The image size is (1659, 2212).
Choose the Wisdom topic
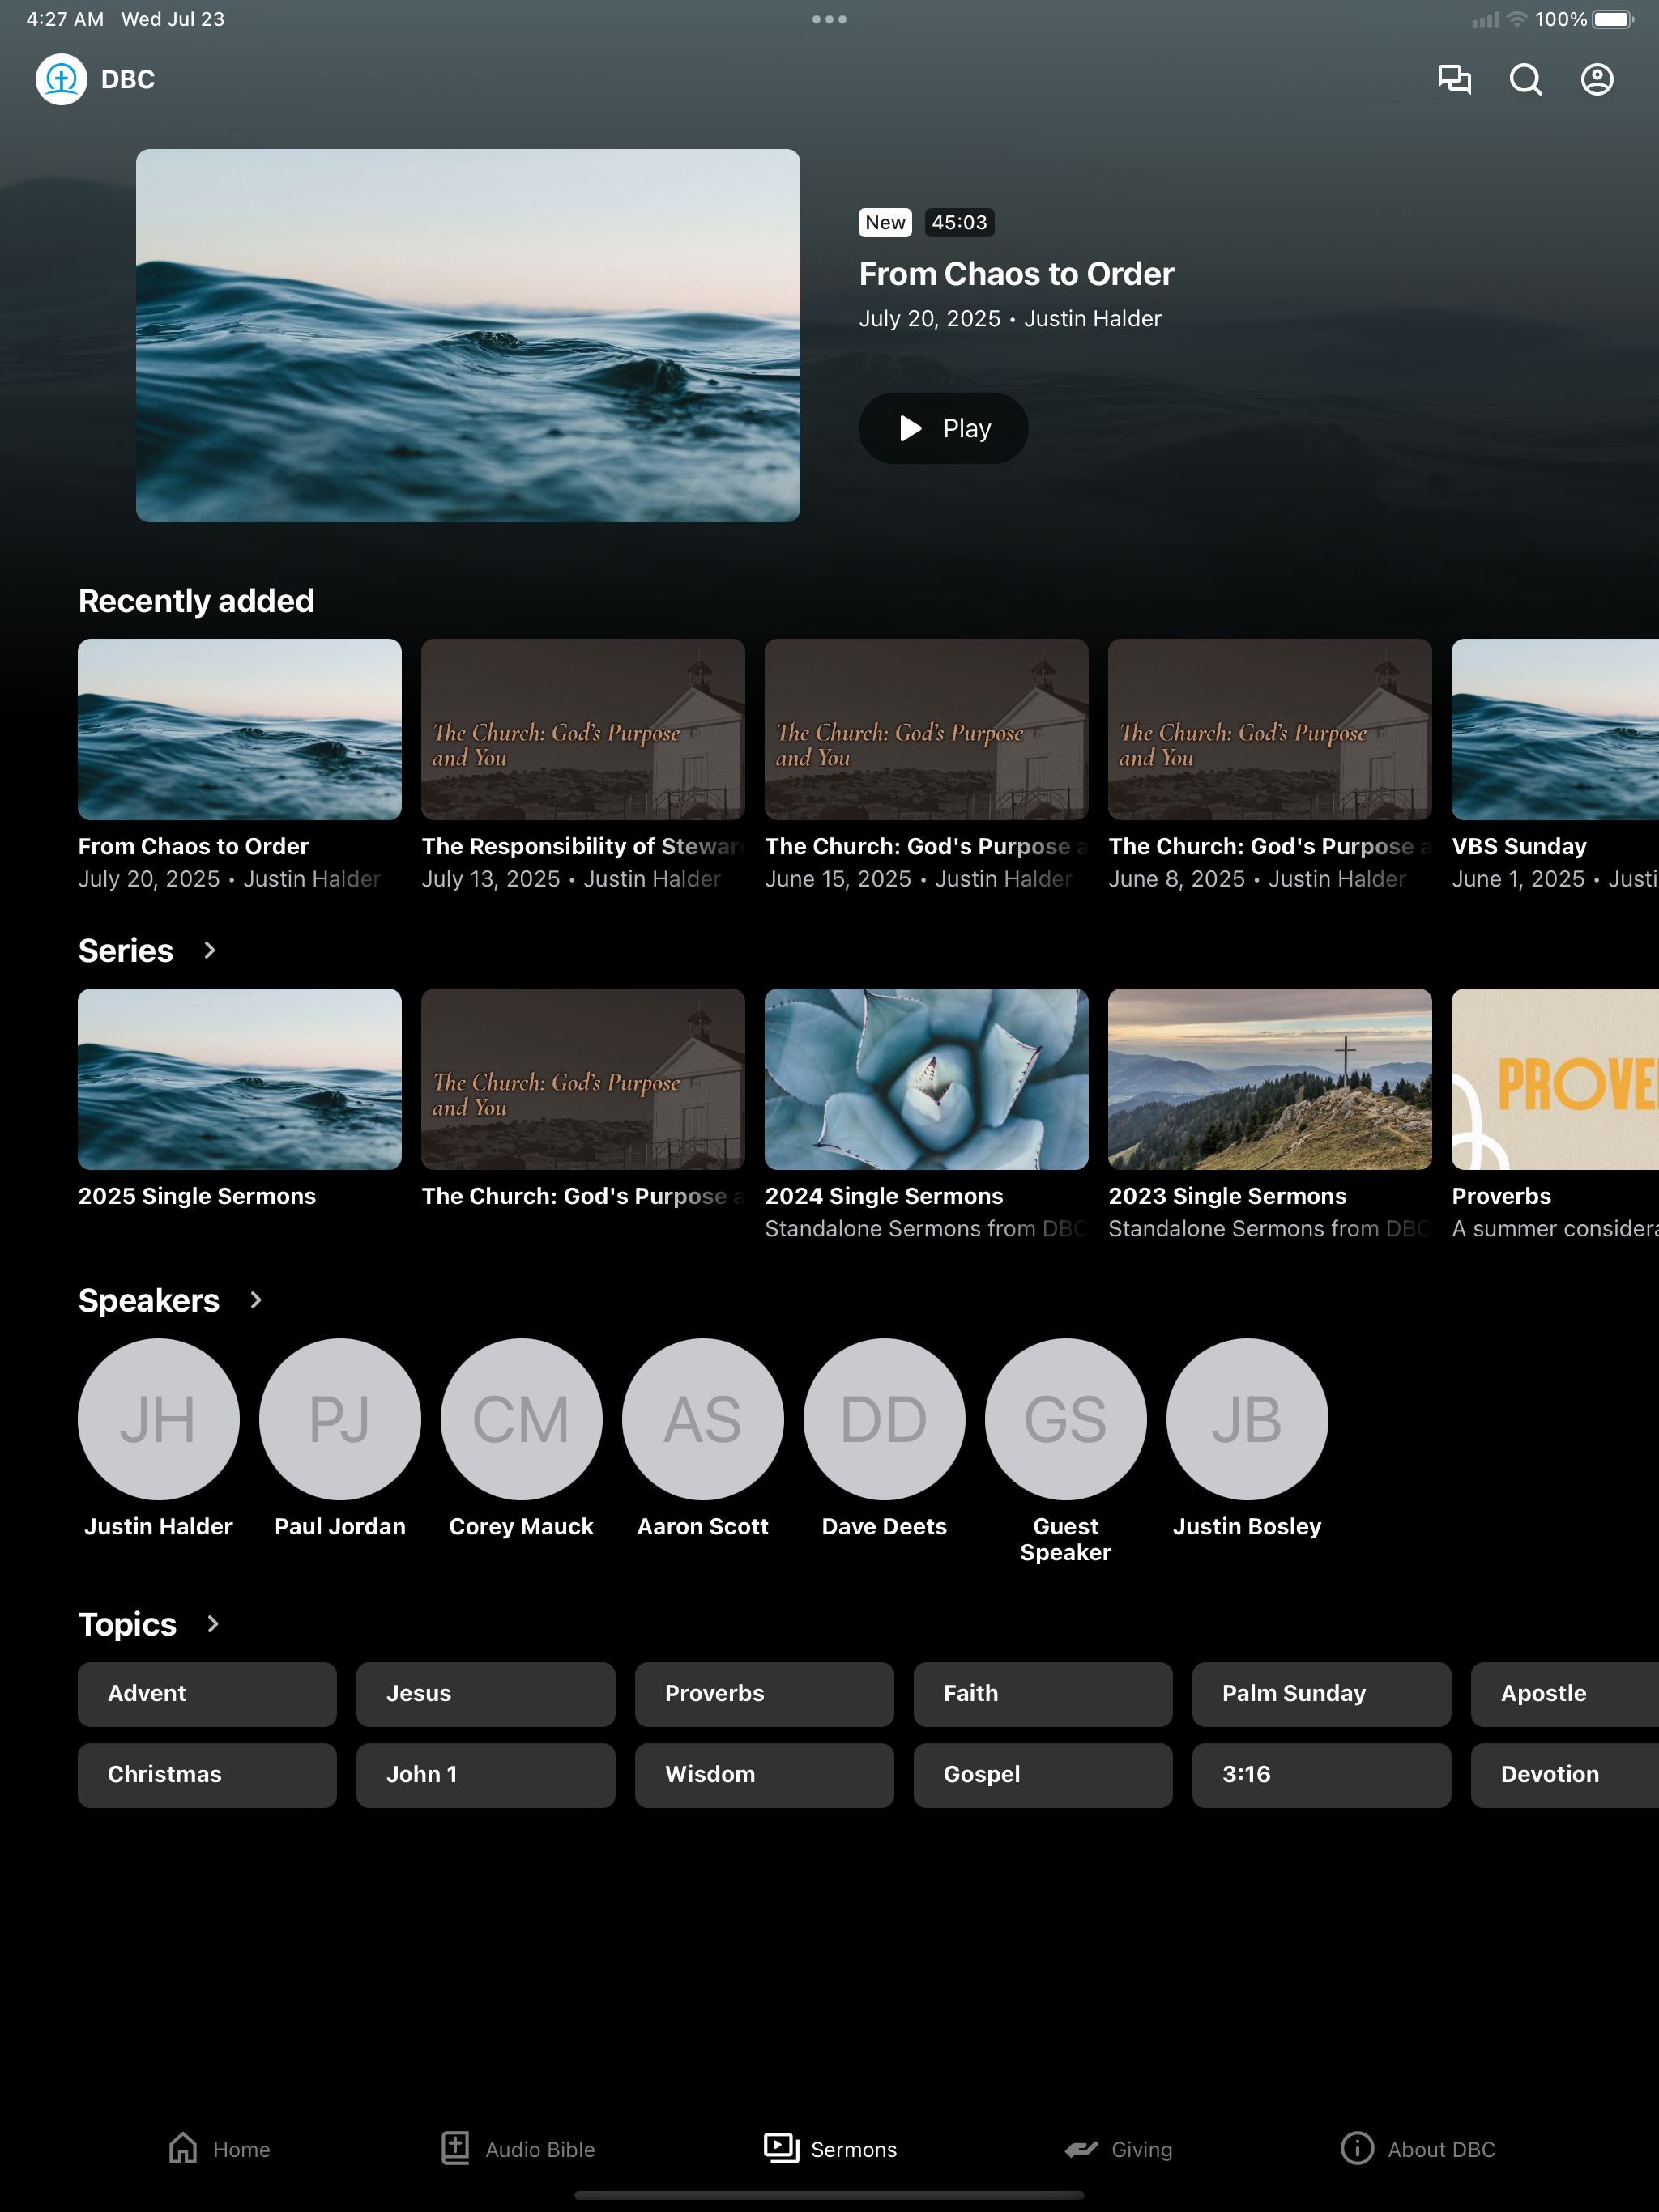pos(765,1775)
